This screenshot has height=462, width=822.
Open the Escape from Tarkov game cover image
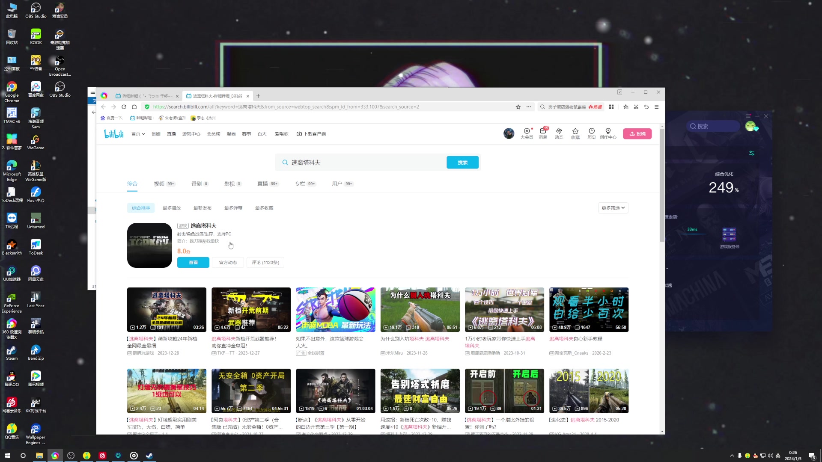149,246
